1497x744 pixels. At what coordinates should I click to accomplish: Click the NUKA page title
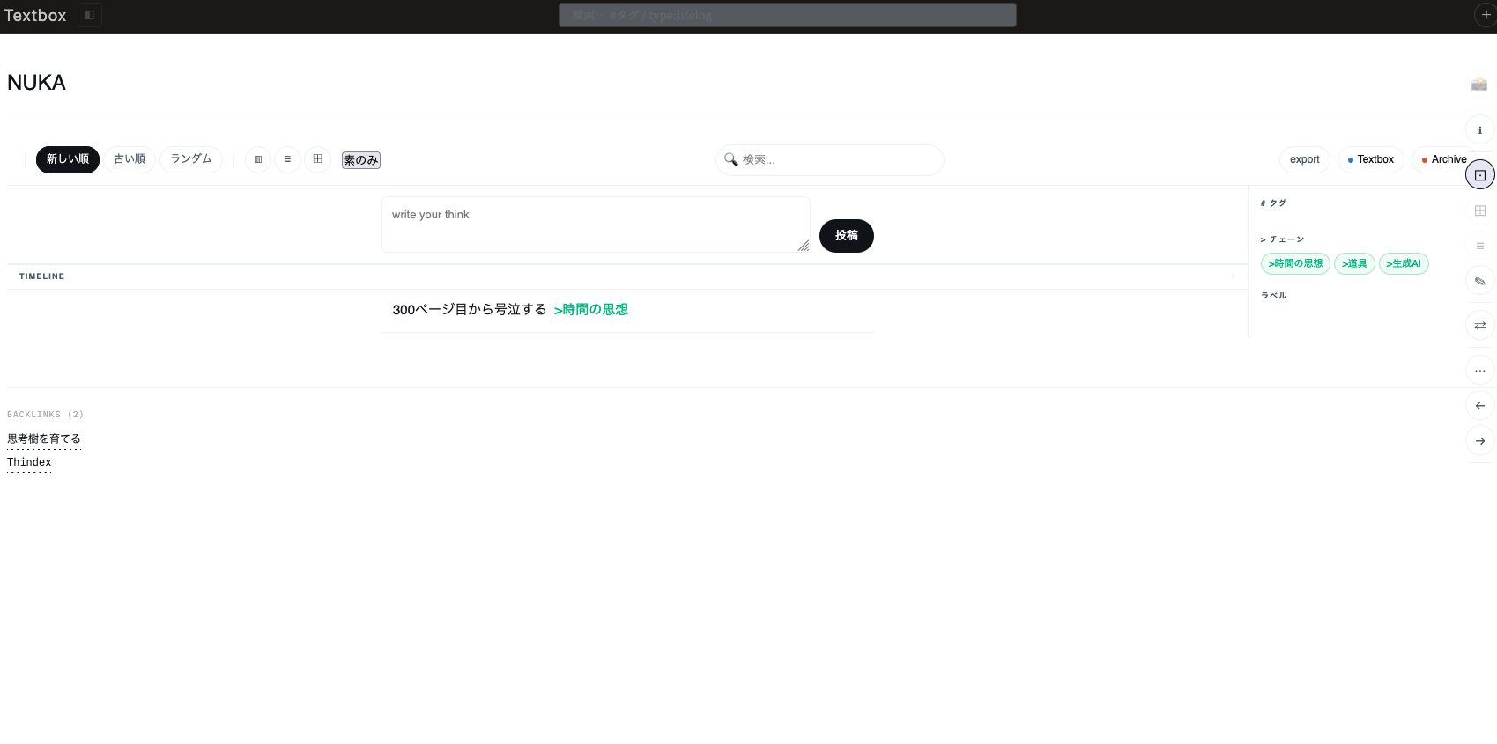[36, 83]
